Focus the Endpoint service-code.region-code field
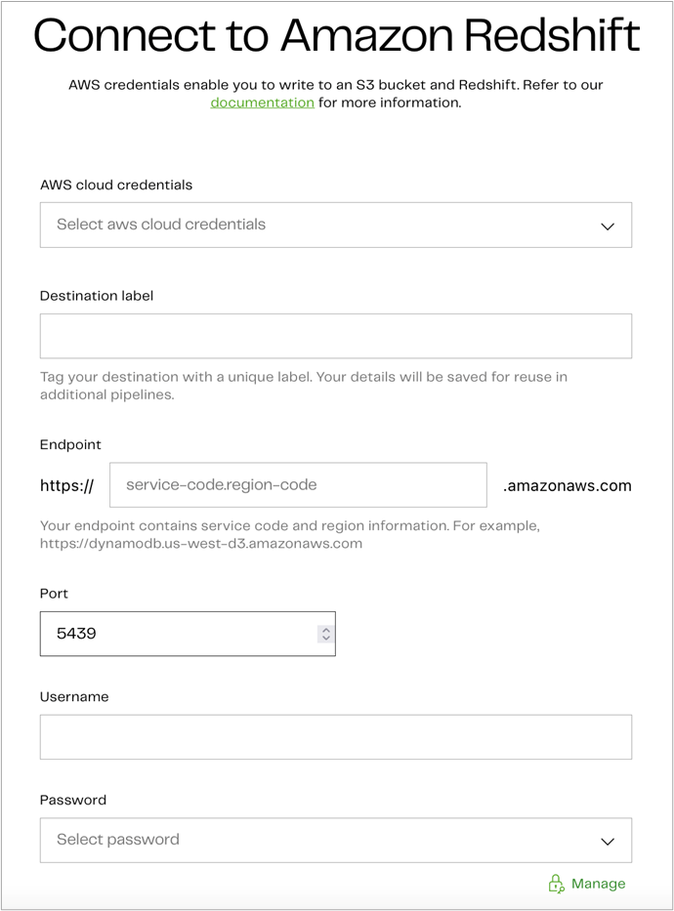 tap(298, 485)
